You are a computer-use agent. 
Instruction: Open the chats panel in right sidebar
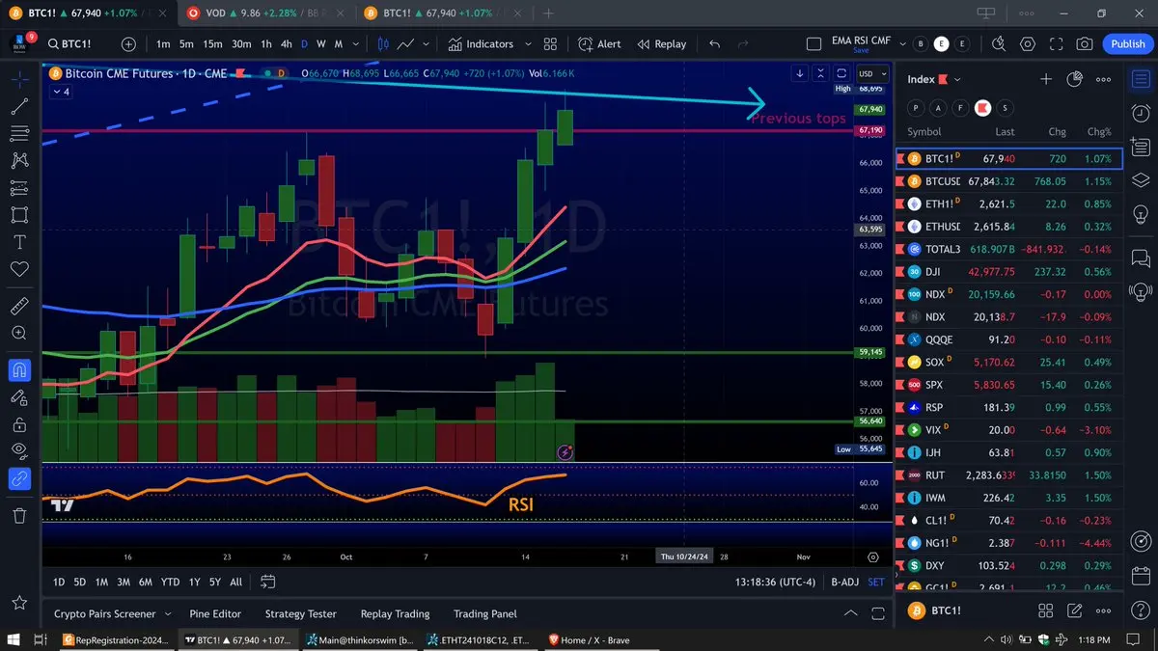click(x=1141, y=258)
